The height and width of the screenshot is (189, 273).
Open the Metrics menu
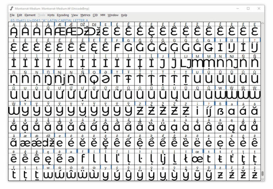click(x=85, y=15)
